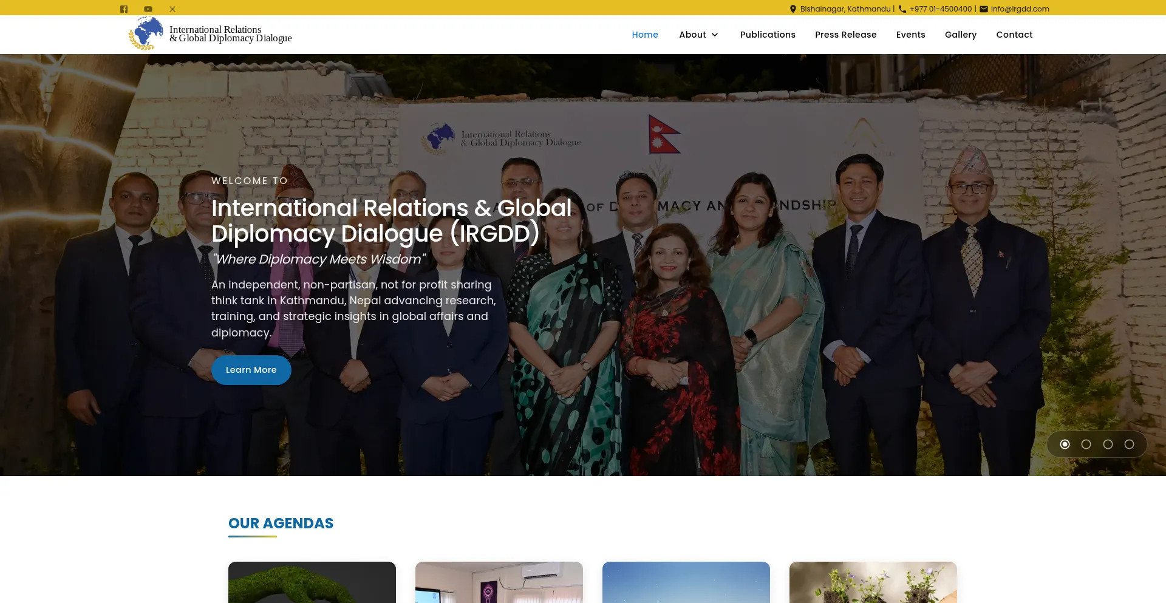The height and width of the screenshot is (603, 1166).
Task: Open the Press Release page
Action: (846, 35)
